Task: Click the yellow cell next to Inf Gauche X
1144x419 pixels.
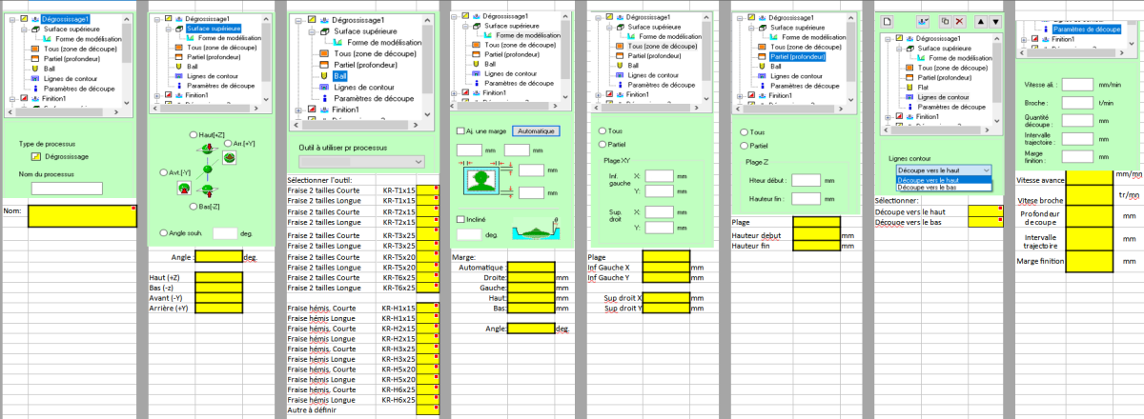Action: [x=666, y=268]
